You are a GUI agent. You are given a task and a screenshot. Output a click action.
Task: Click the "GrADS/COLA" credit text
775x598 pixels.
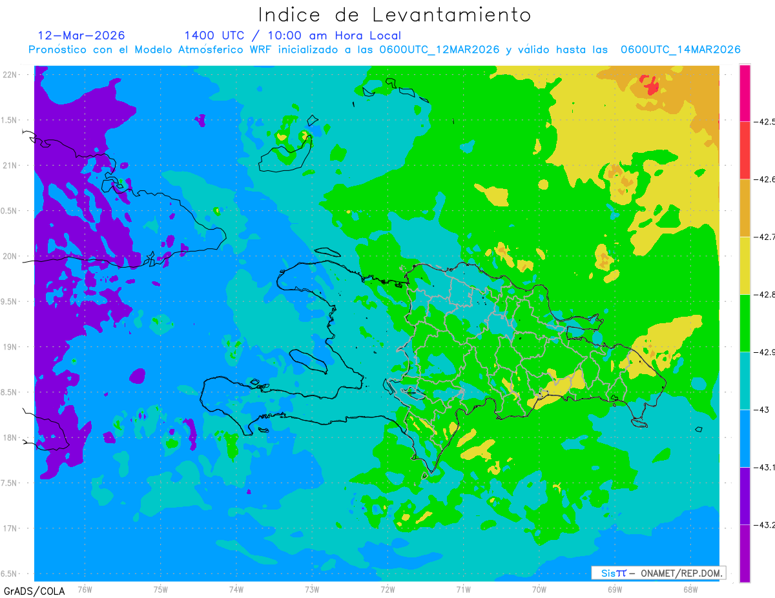click(x=34, y=591)
